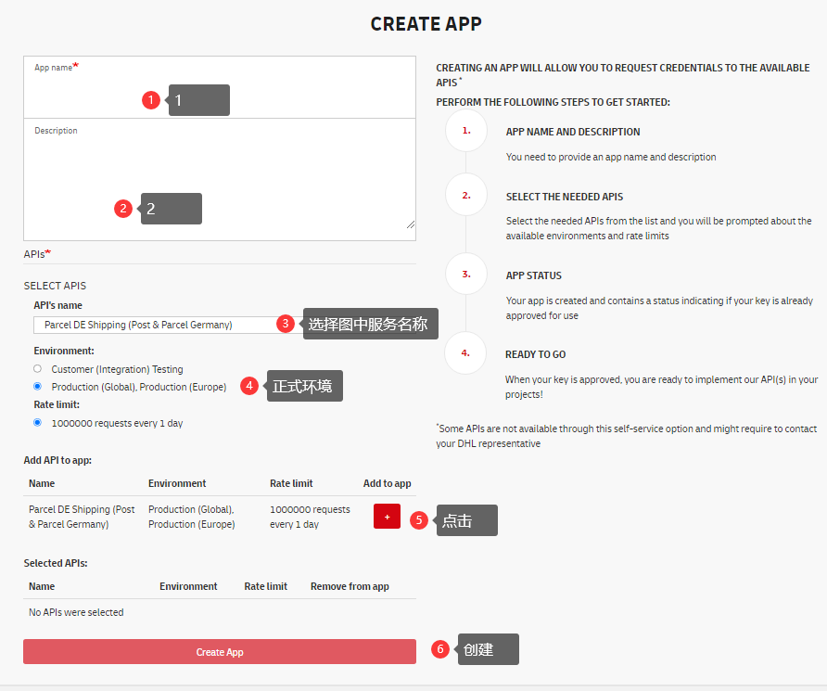Click red annotation marker number 2
This screenshot has width=827, height=691.
123,209
